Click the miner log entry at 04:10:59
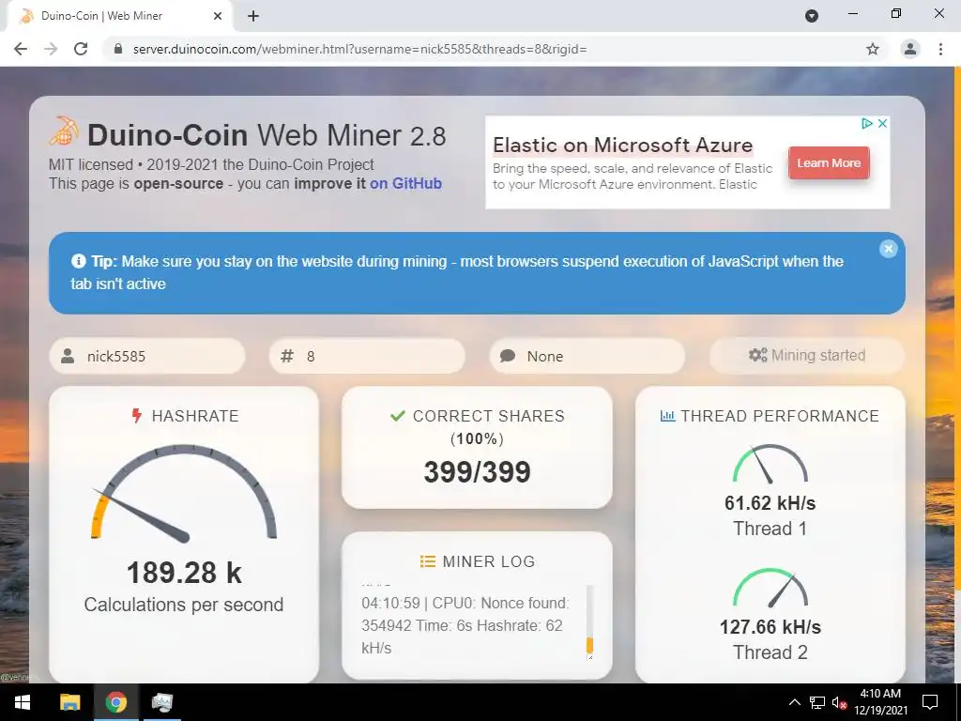This screenshot has width=961, height=721. 465,625
